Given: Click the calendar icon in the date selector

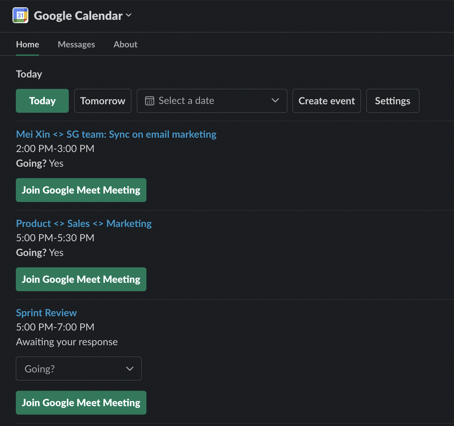Looking at the screenshot, I should (x=149, y=100).
